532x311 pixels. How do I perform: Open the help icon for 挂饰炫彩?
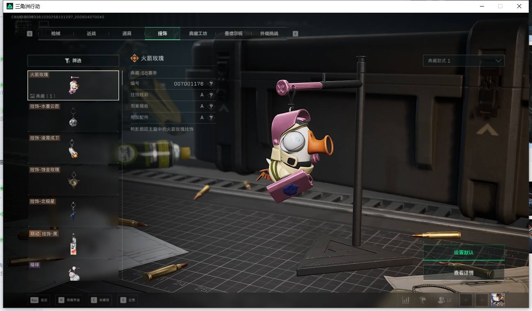coord(211,95)
